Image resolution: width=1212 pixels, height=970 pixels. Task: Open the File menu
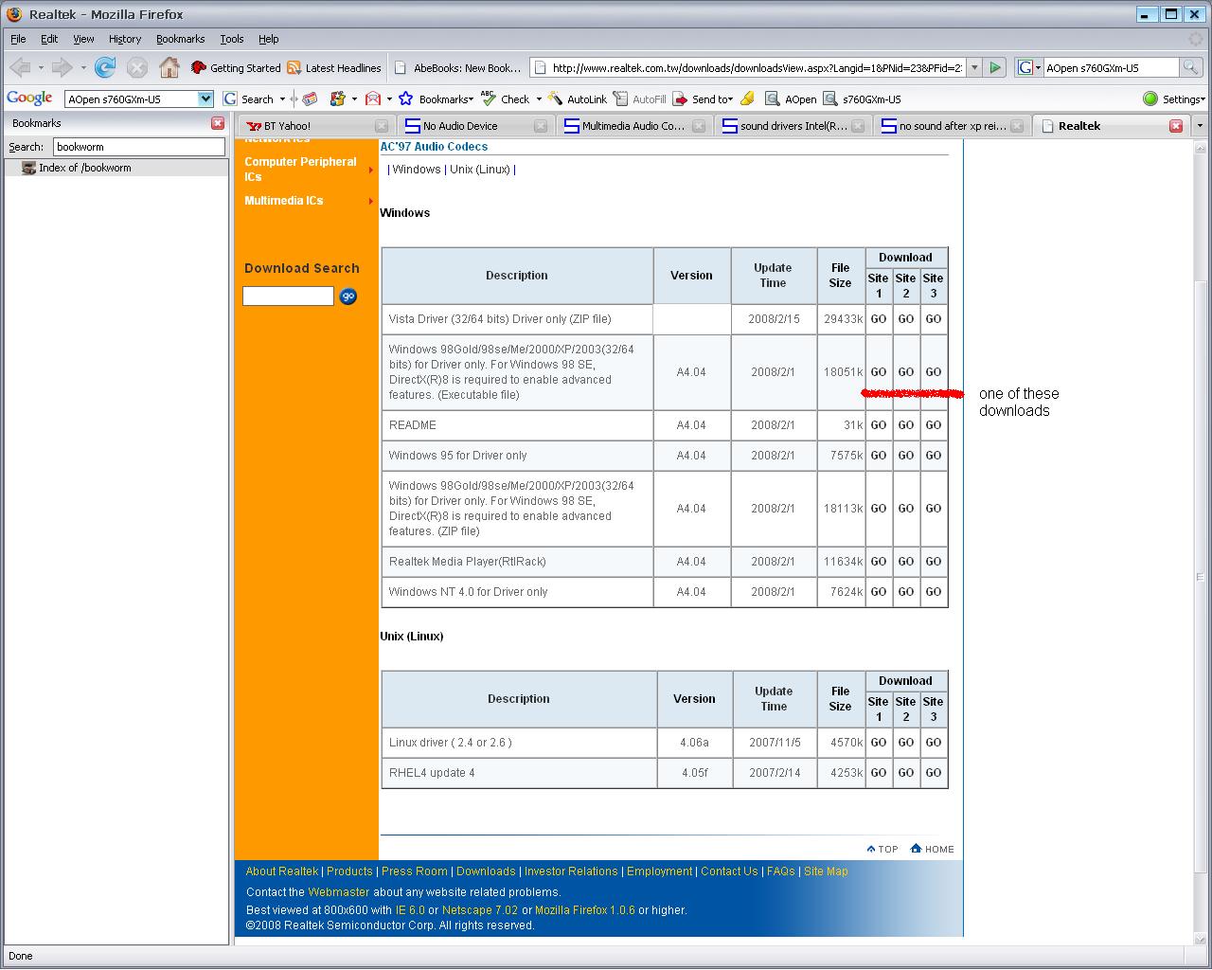tap(18, 39)
